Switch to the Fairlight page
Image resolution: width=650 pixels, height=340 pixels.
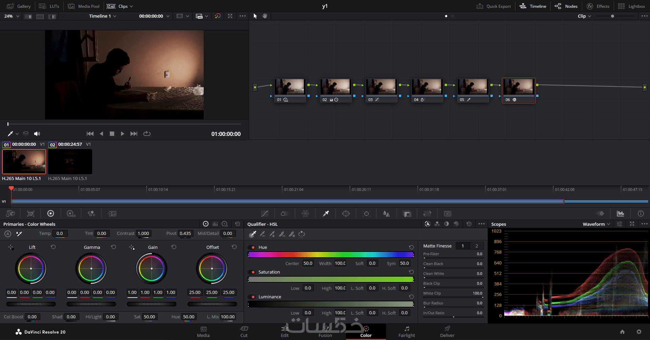406,332
